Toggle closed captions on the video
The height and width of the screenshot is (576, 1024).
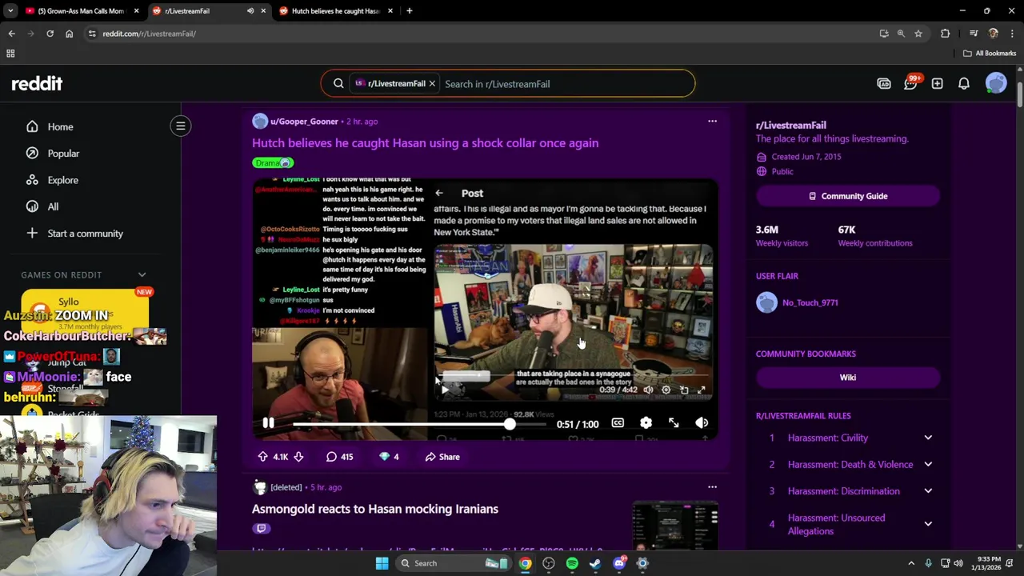[x=618, y=423]
